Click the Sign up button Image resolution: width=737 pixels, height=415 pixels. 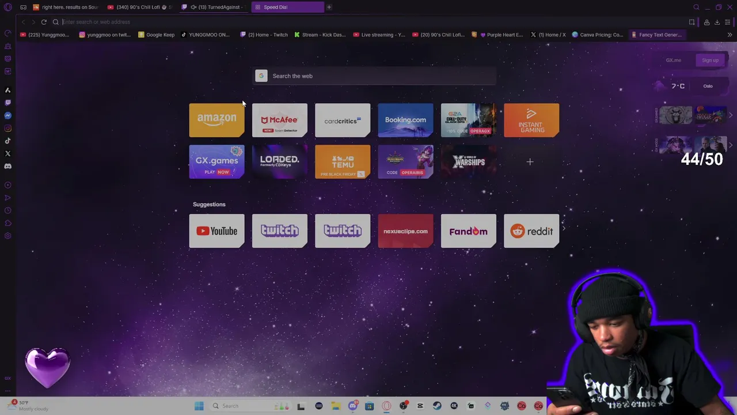pos(710,60)
